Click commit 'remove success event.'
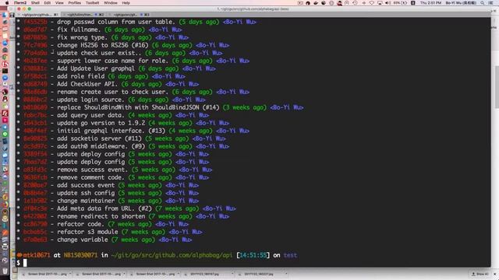The image size is (499, 280). tap(93, 170)
